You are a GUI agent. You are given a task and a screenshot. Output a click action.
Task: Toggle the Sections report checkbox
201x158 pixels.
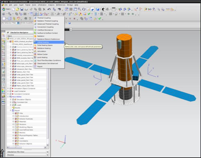pyautogui.click(x=16, y=124)
